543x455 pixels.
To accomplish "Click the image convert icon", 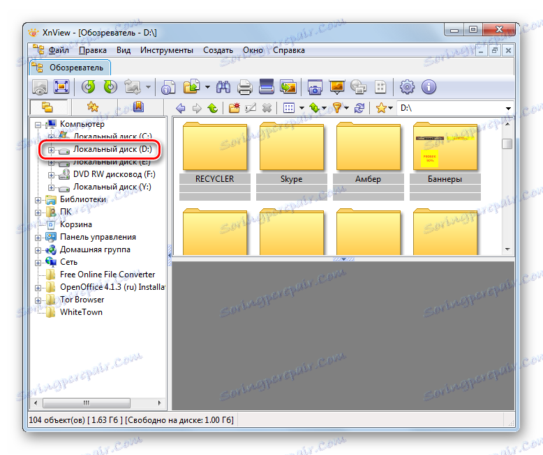I will click(288, 87).
